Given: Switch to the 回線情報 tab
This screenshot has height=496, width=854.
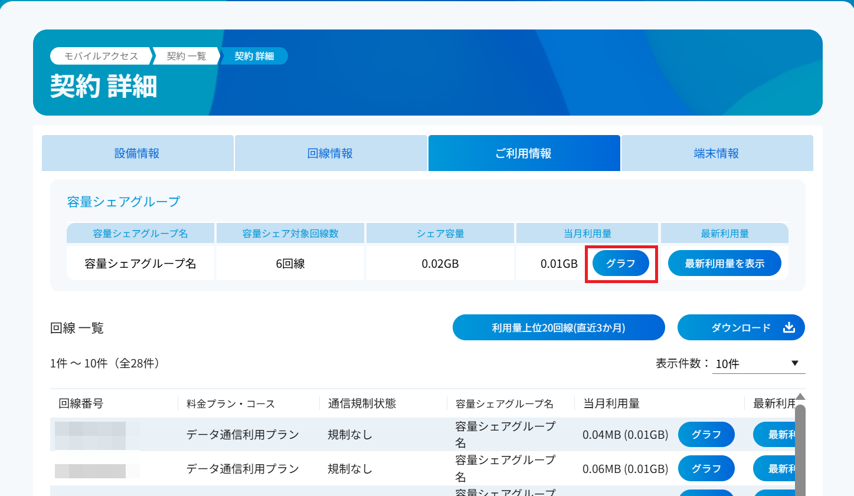Looking at the screenshot, I should coord(331,153).
